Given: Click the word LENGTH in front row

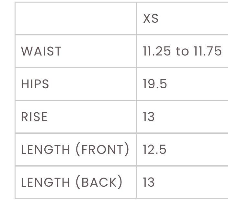Looking at the screenshot, I should (x=46, y=150).
